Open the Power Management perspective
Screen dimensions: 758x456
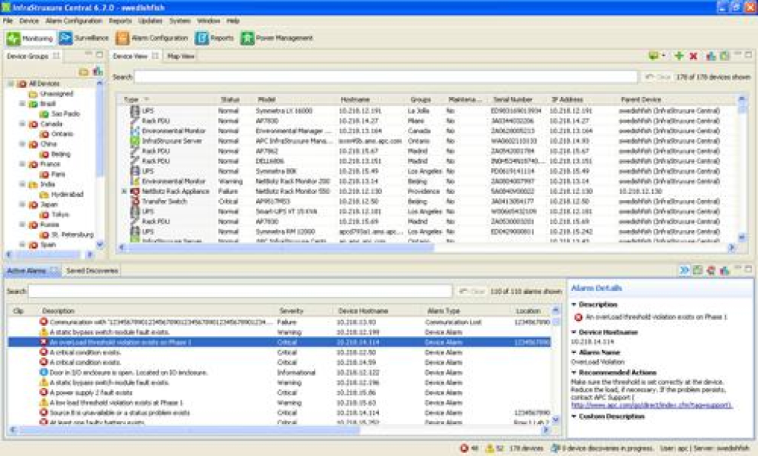click(x=277, y=38)
